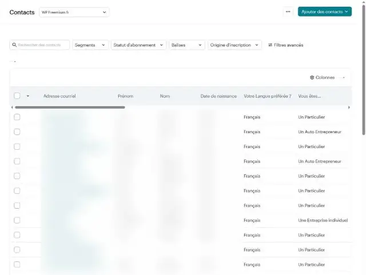Sort by Adresse courriel column header

59,96
